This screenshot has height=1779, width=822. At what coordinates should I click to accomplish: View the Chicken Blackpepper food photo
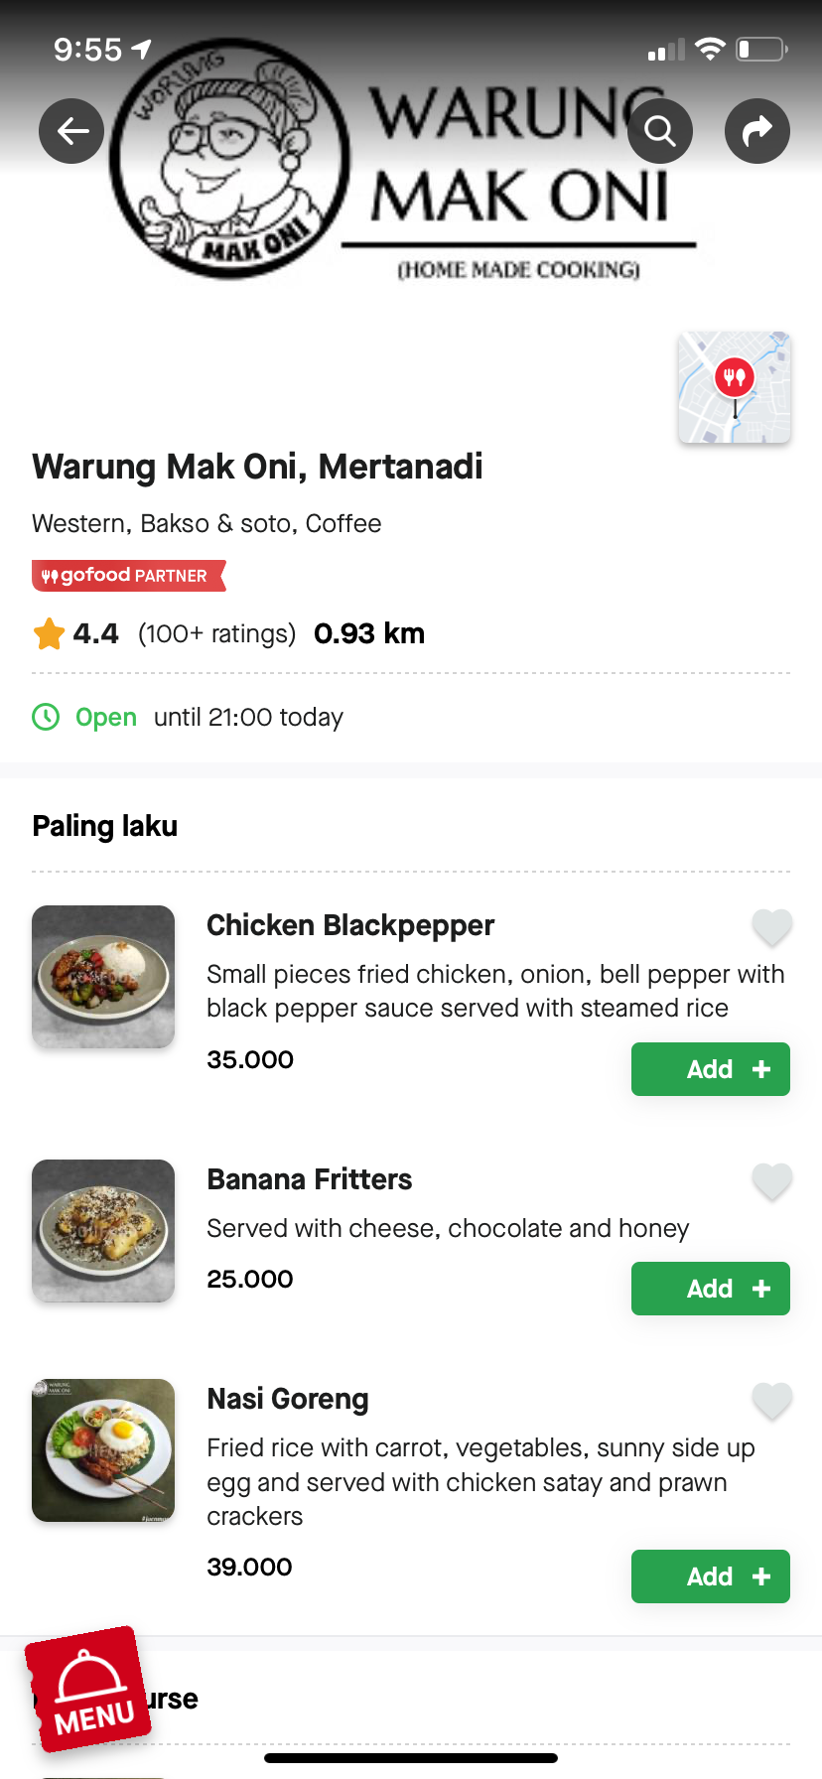click(103, 977)
